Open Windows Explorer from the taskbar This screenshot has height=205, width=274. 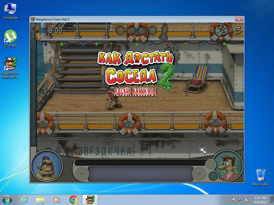[40, 200]
